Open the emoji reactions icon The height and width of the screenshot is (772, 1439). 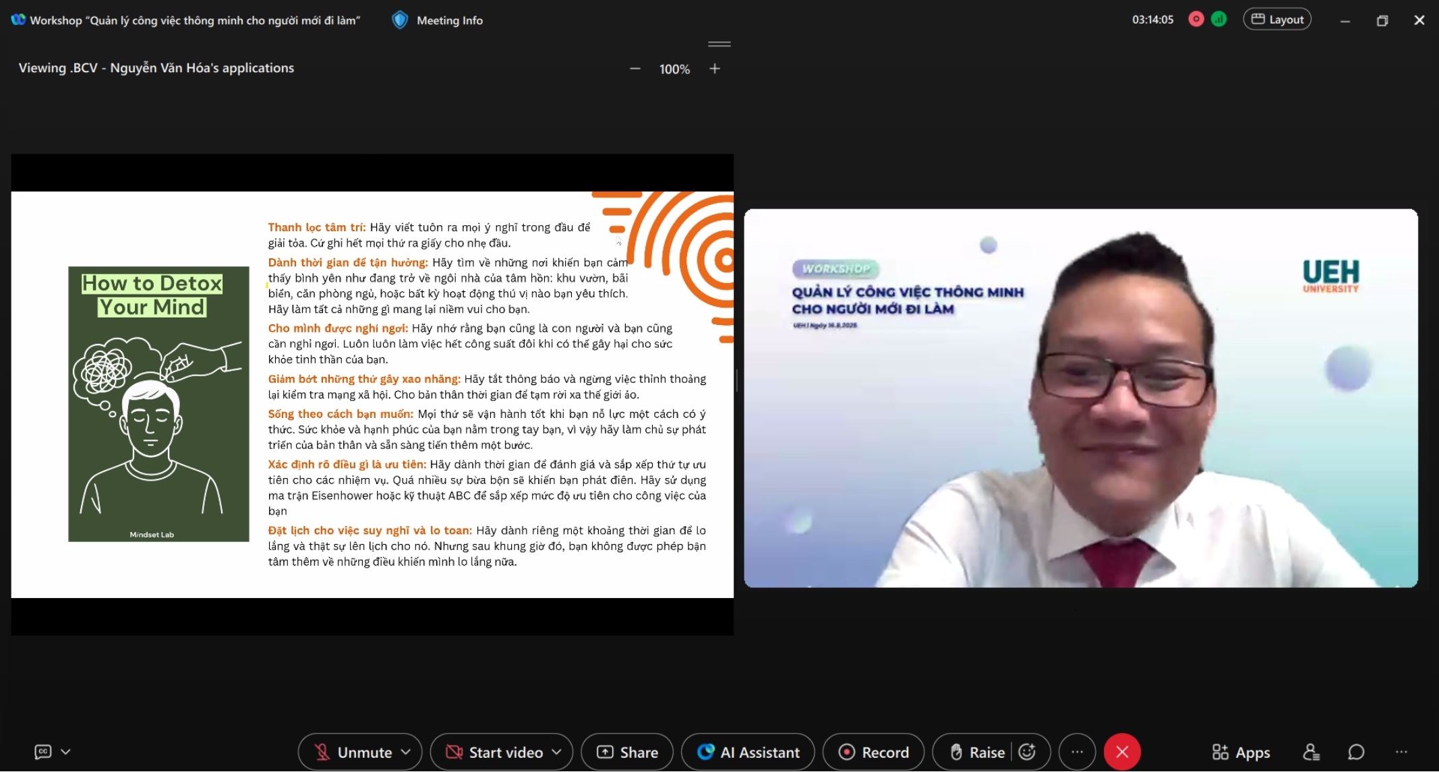point(1027,752)
